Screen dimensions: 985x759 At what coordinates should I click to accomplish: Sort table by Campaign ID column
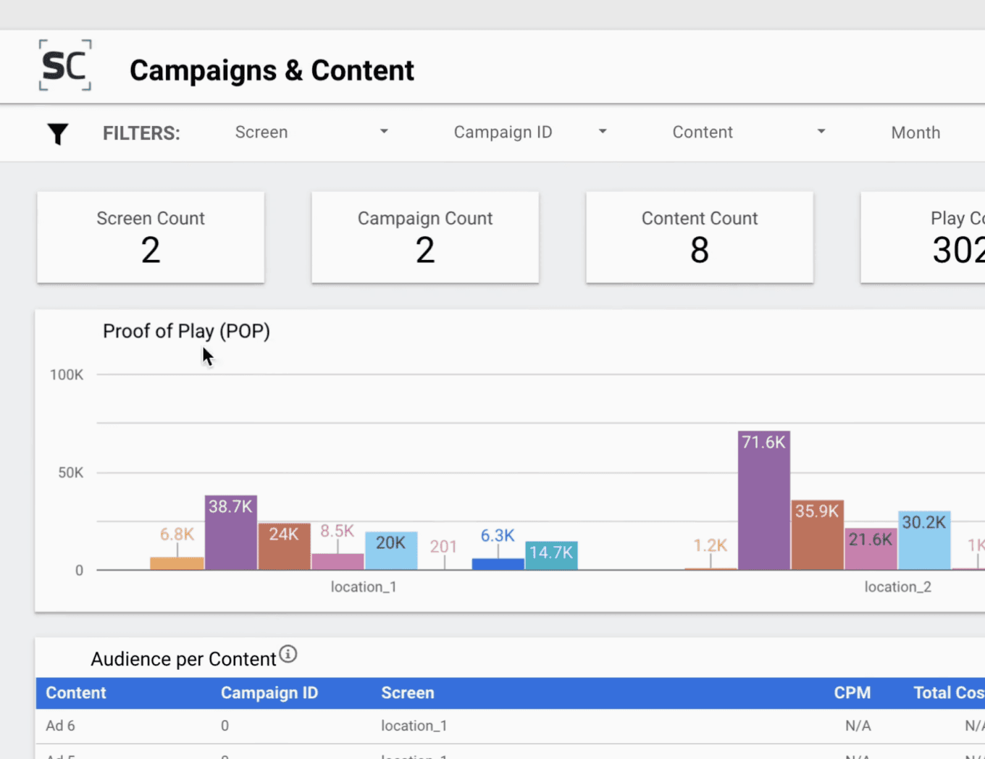[269, 693]
